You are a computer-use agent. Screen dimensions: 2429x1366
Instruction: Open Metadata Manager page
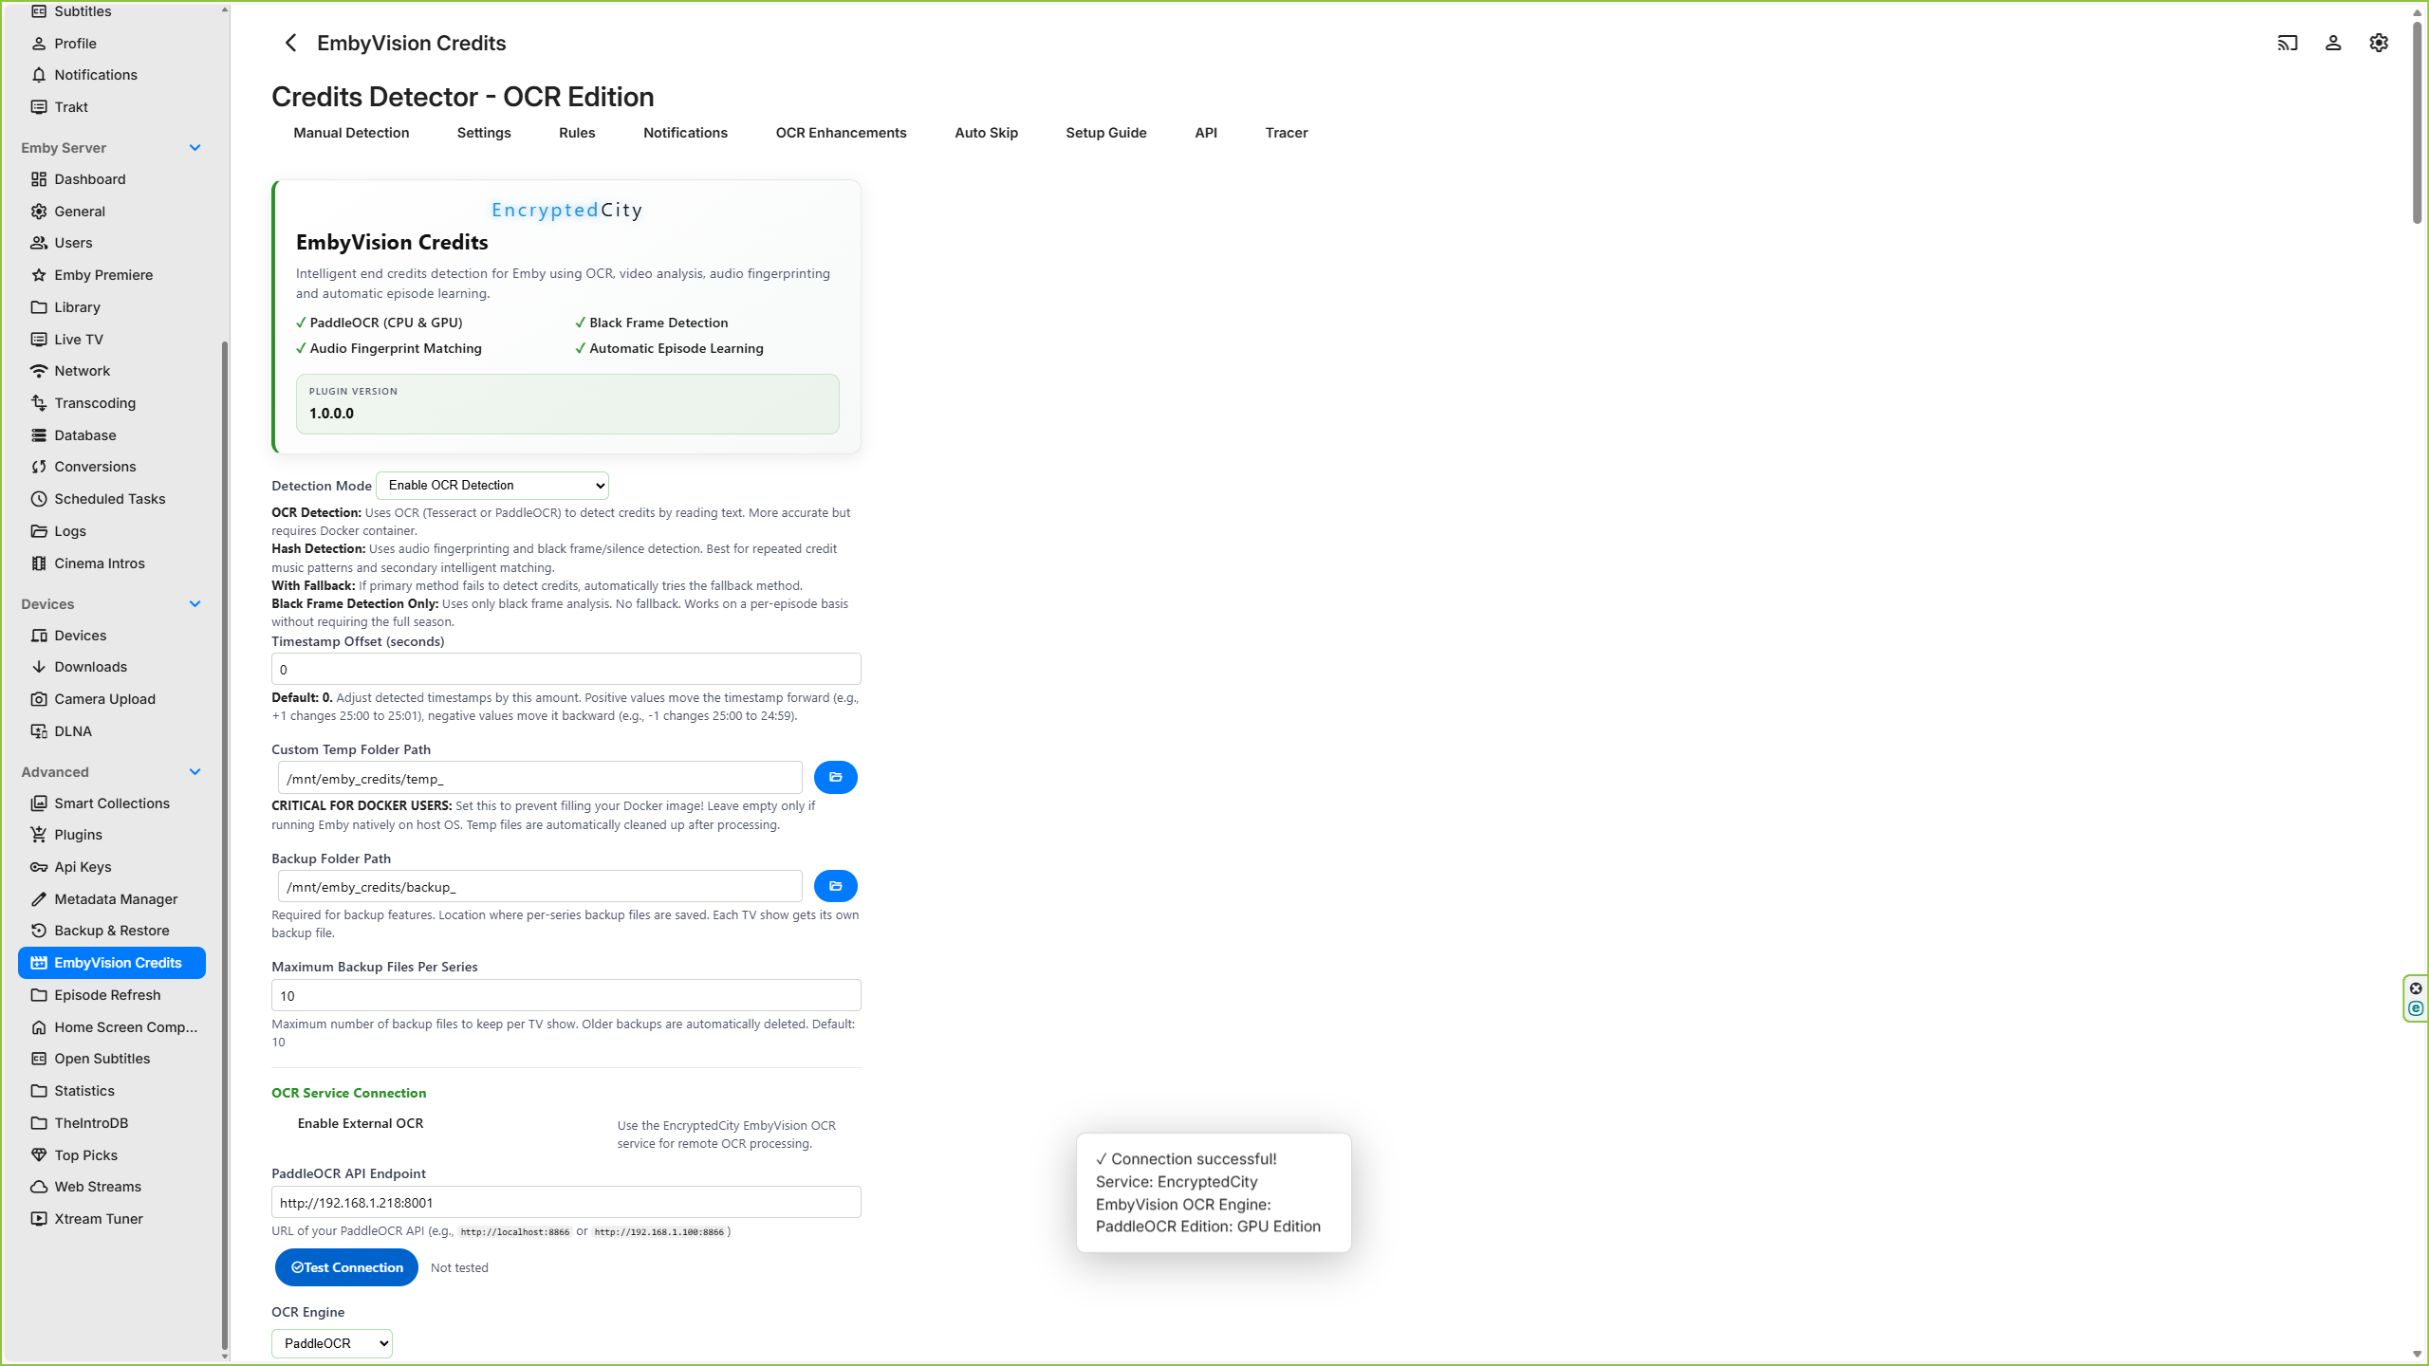112,899
